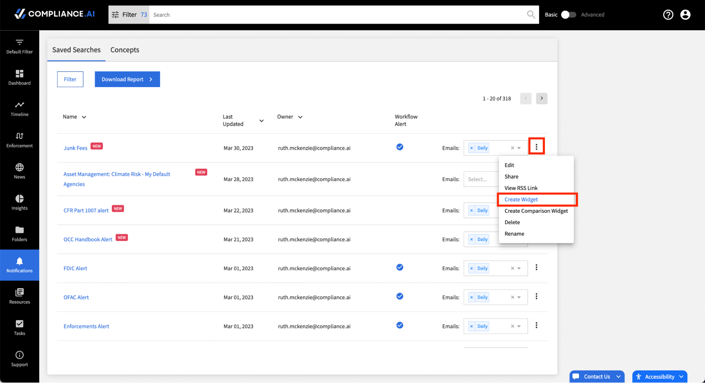Open Insights pie chart icon
This screenshot has width=705, height=383.
click(19, 199)
